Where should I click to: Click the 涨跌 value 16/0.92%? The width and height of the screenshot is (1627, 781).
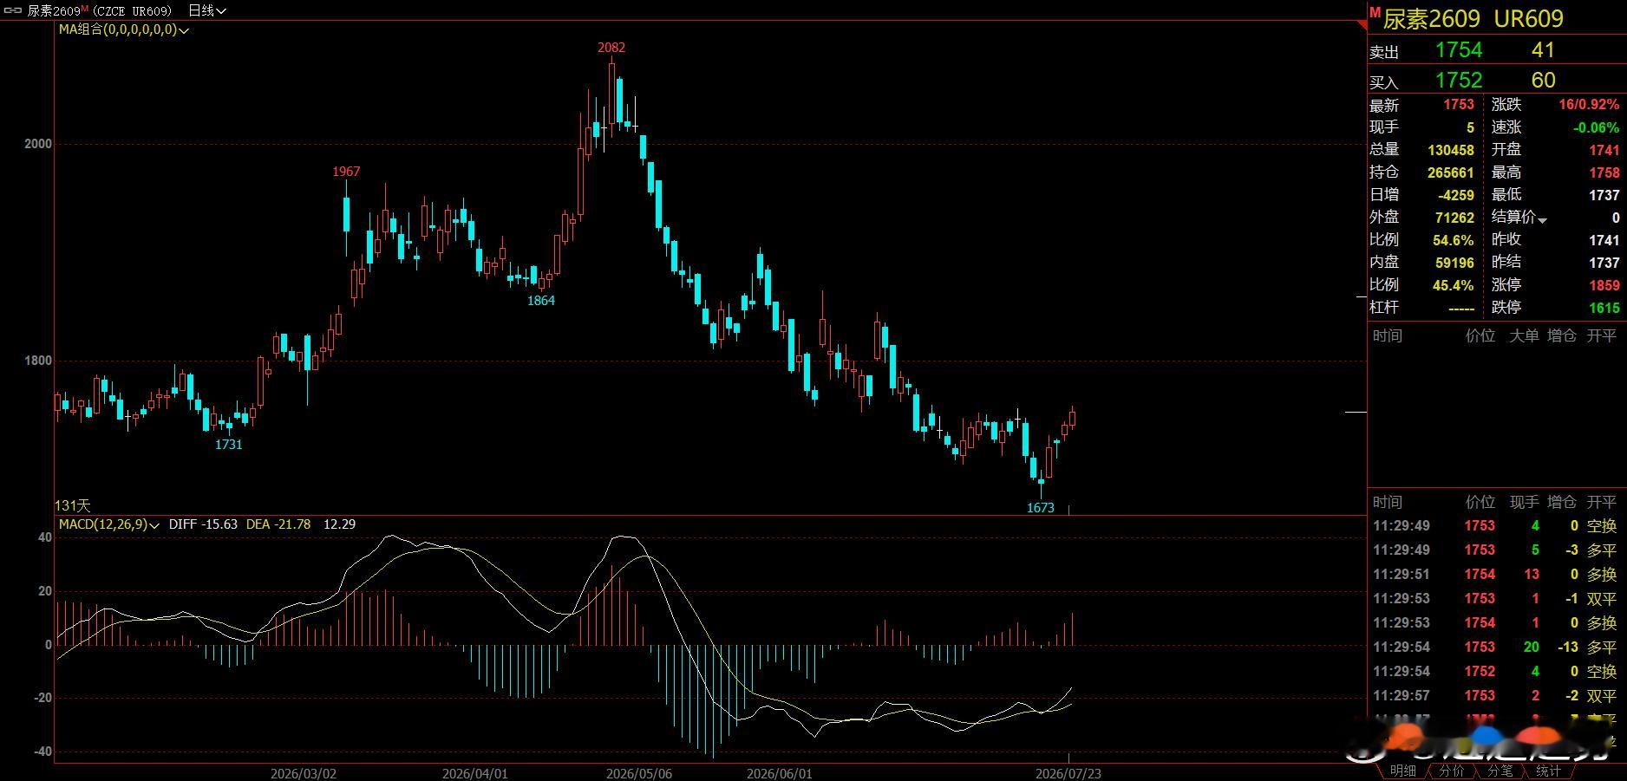pyautogui.click(x=1589, y=105)
